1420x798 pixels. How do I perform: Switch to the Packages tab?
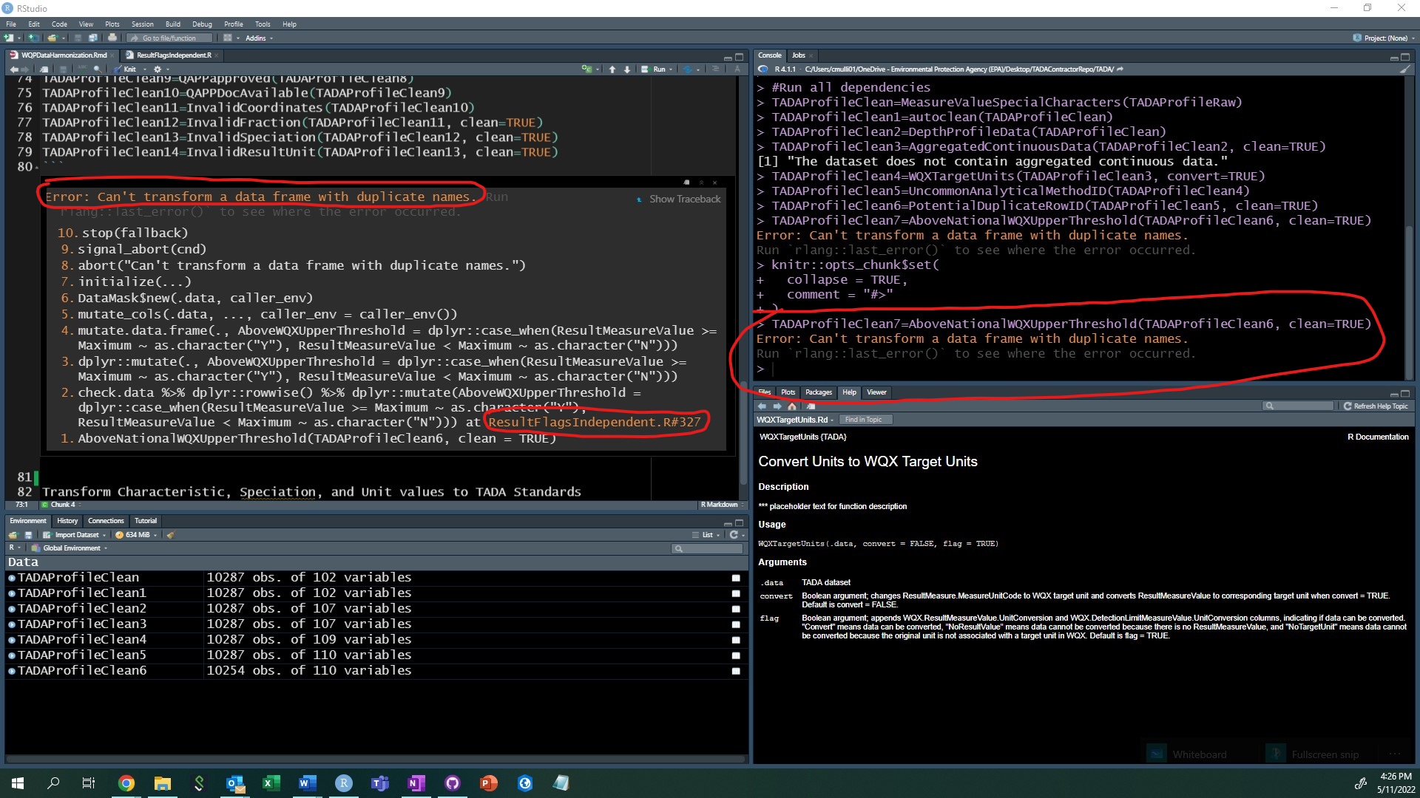click(819, 392)
